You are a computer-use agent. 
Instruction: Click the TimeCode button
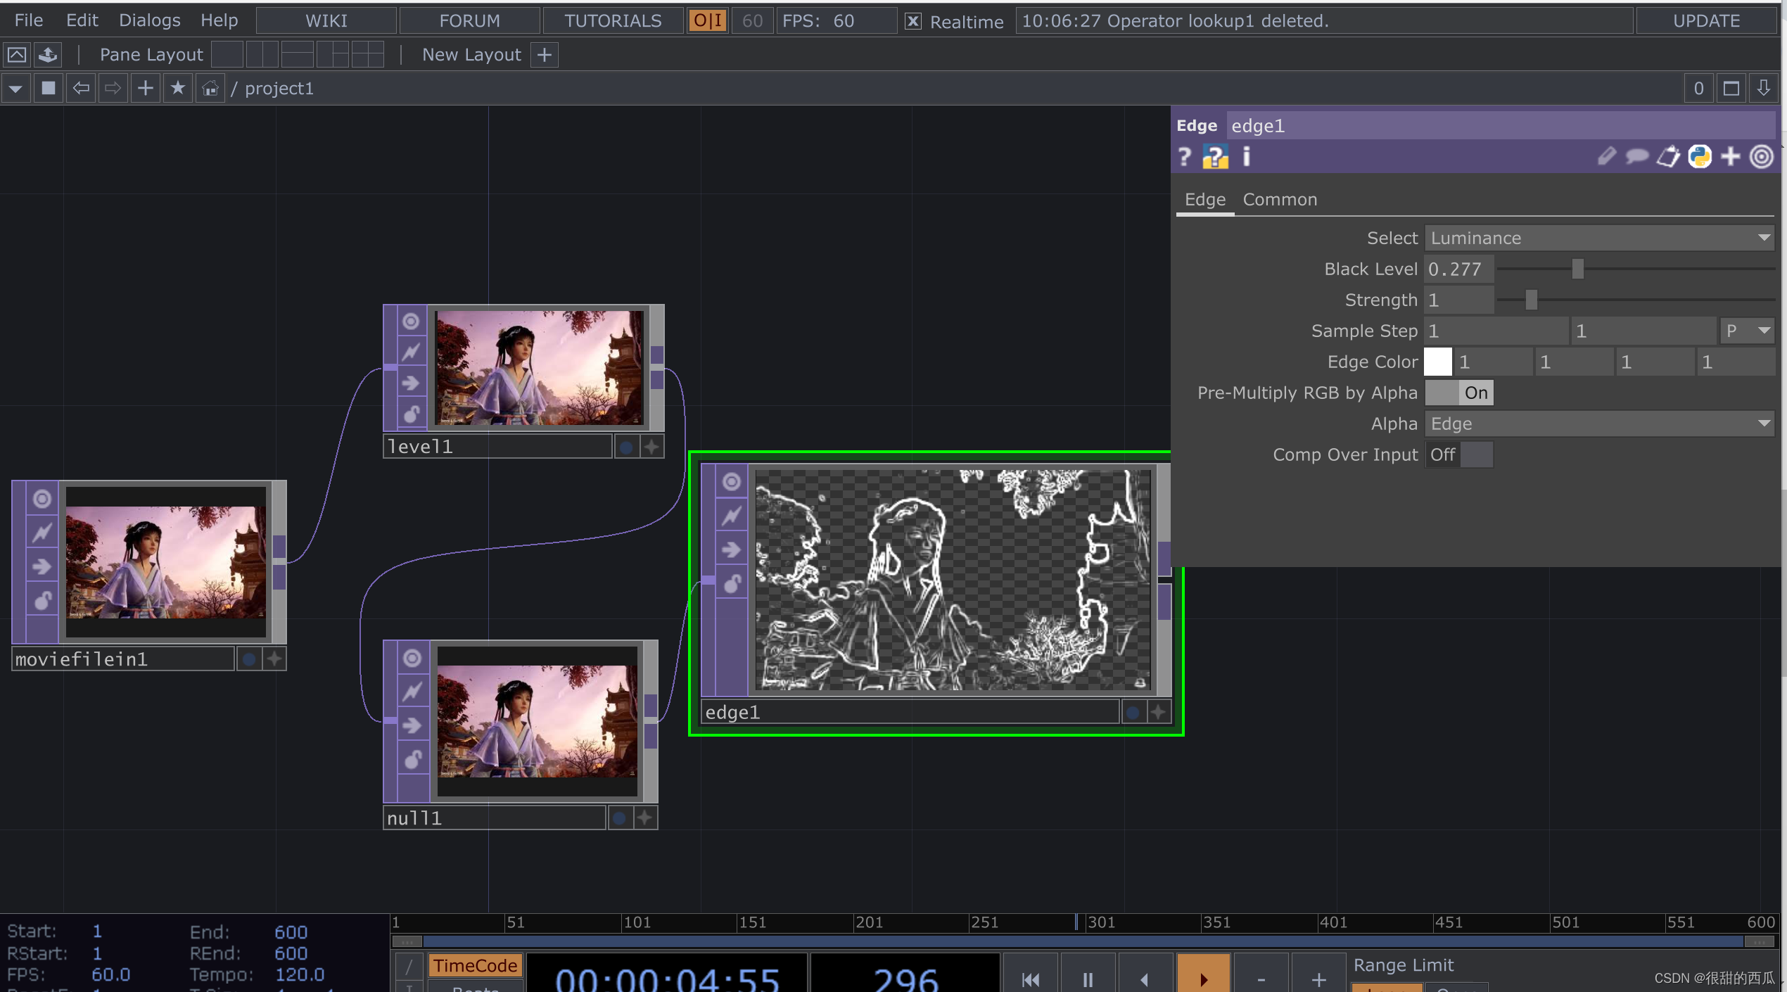tap(475, 965)
